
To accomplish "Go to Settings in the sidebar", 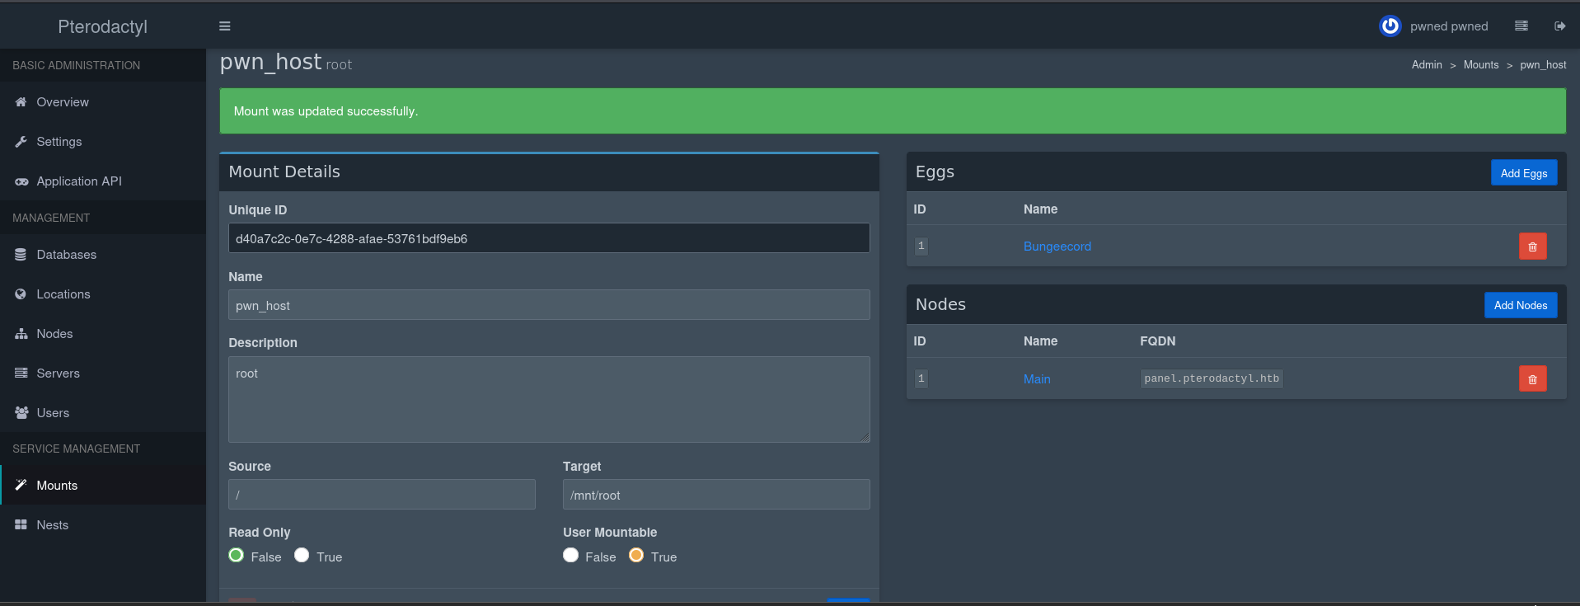I will click(103, 142).
